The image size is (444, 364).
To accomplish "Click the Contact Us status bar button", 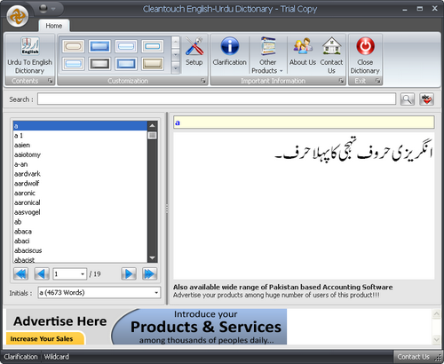I will click(x=413, y=357).
